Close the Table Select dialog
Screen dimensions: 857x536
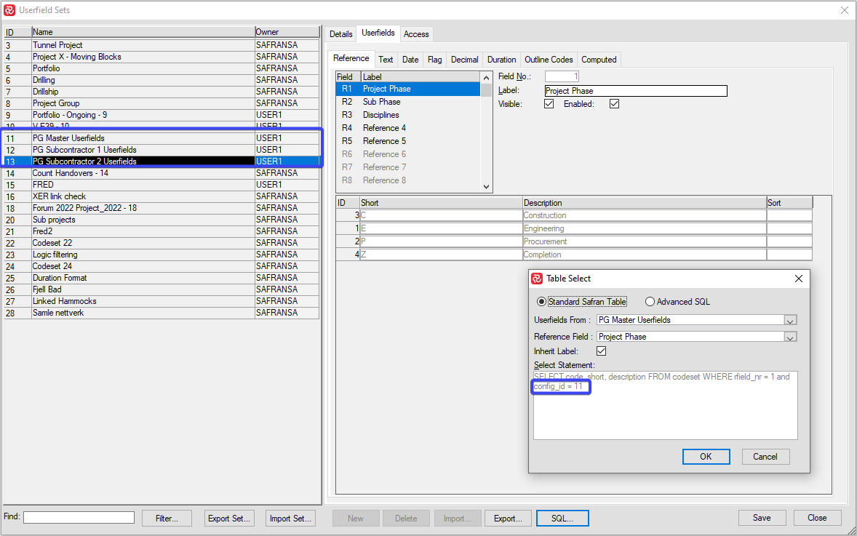(x=799, y=279)
